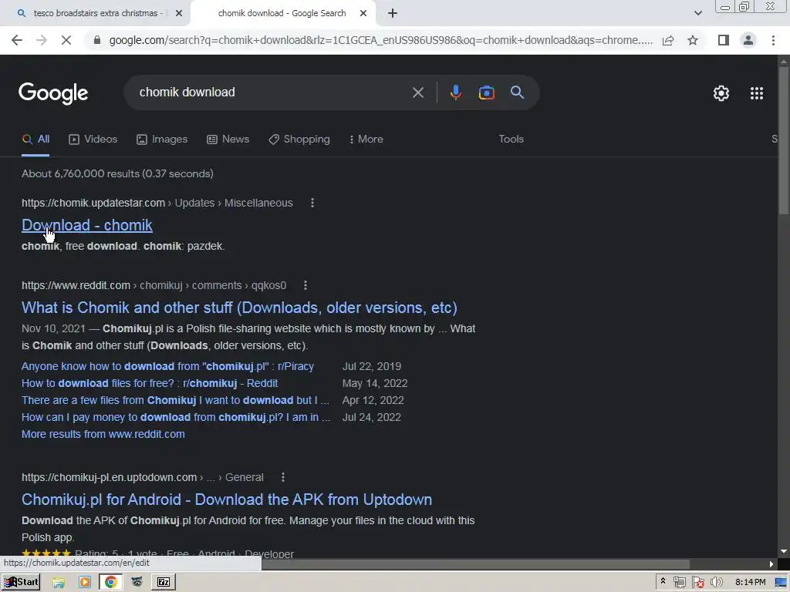This screenshot has width=790, height=592.
Task: Click the browser address bar
Action: 380,40
